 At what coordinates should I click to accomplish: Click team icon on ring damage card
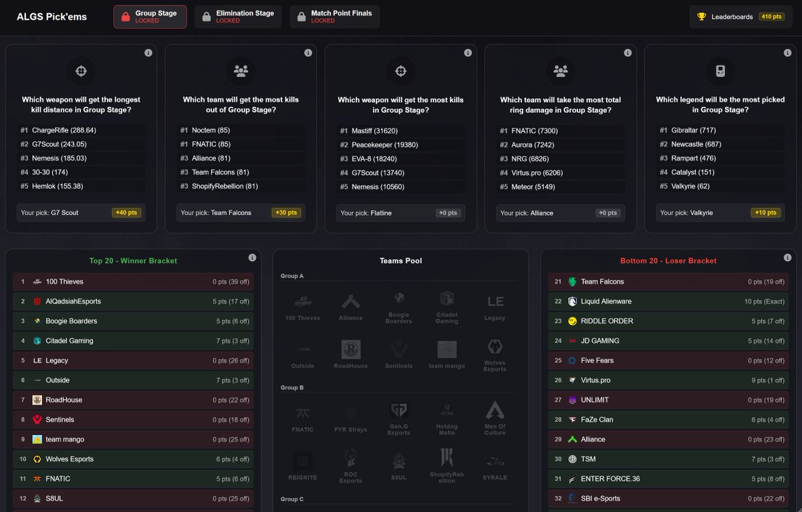[x=561, y=71]
